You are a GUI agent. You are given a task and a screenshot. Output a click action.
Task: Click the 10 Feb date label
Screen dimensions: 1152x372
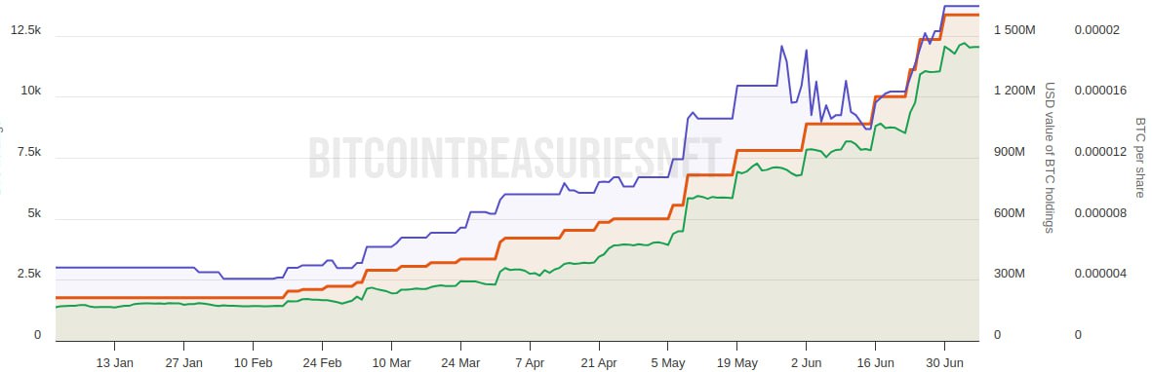[253, 362]
